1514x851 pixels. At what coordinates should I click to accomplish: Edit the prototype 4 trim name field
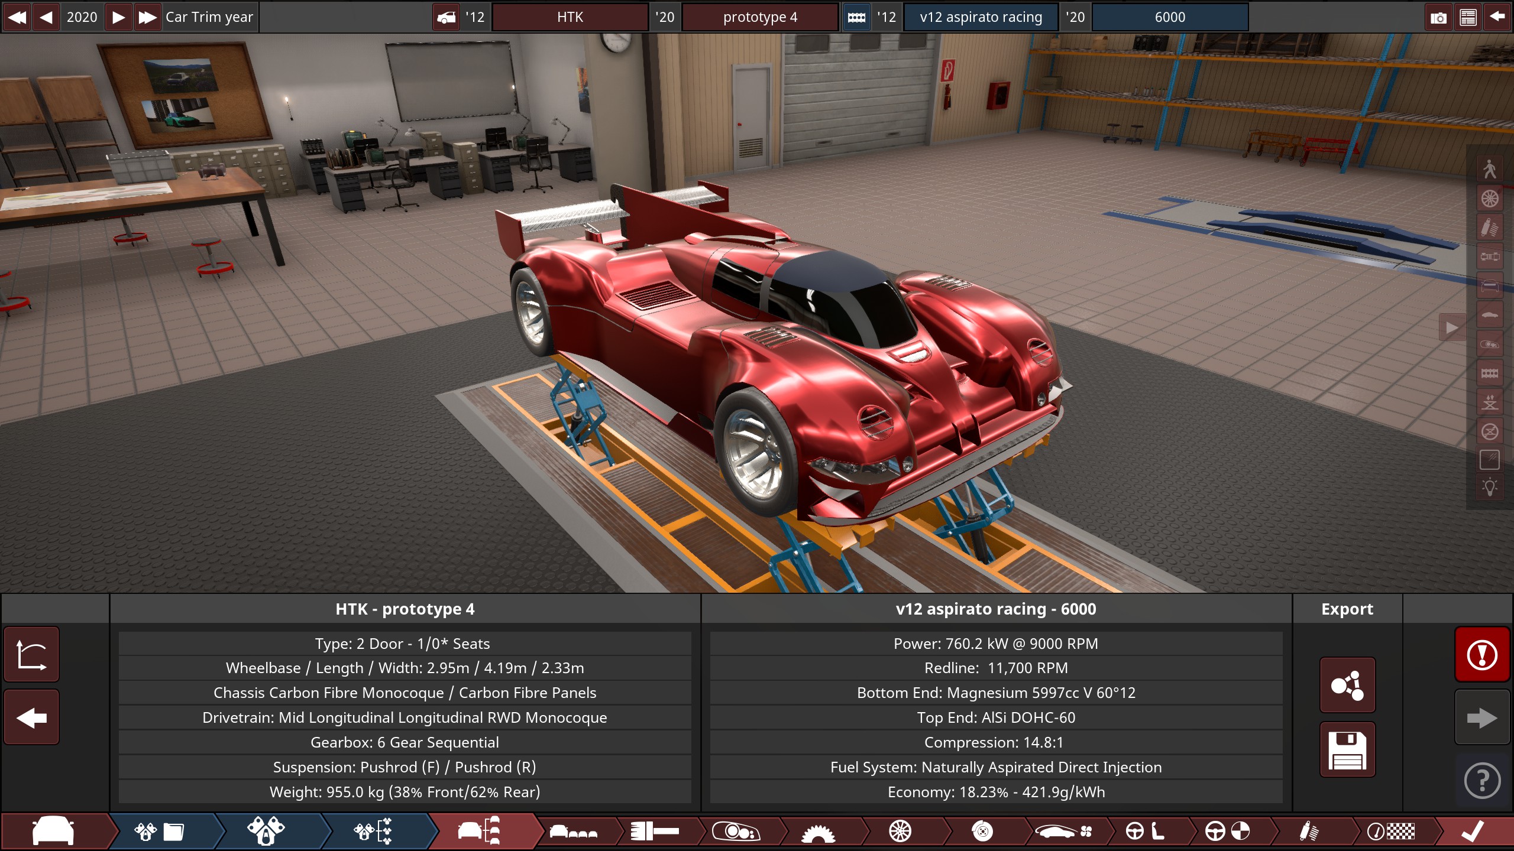[x=760, y=17]
